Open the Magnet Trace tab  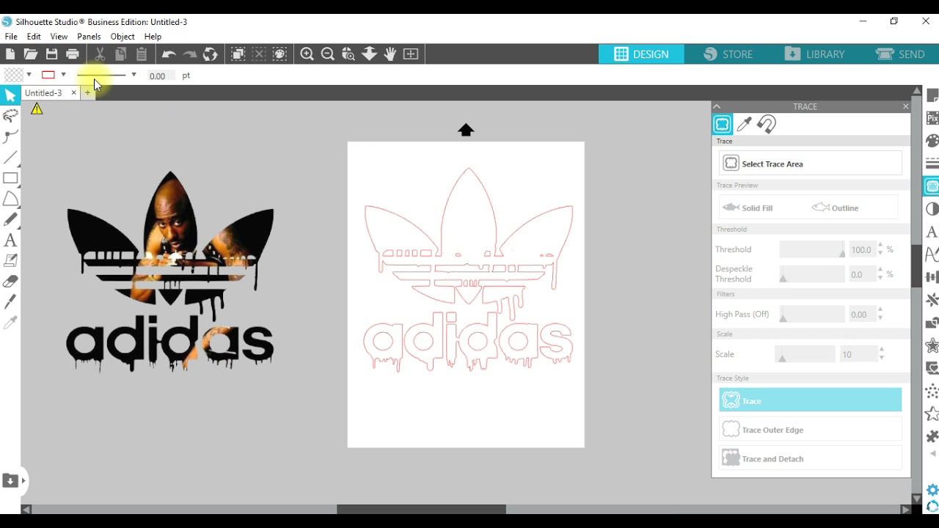(x=767, y=124)
